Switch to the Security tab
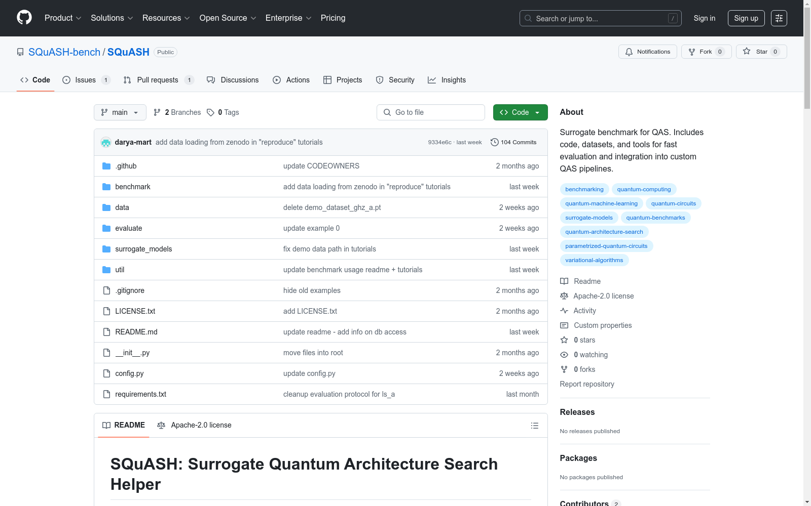This screenshot has width=811, height=506. point(395,80)
